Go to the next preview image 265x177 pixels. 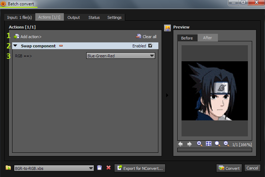point(189,144)
